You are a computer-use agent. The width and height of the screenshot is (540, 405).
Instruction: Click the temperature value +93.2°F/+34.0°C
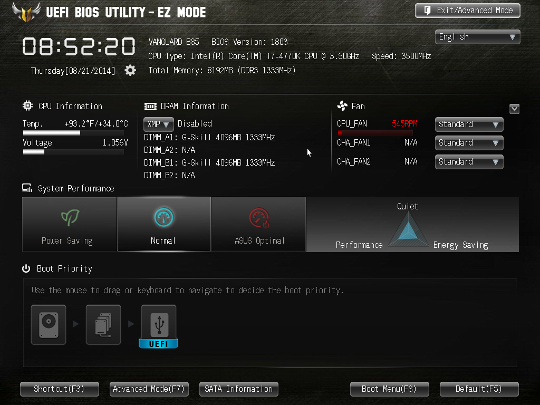[x=96, y=123]
